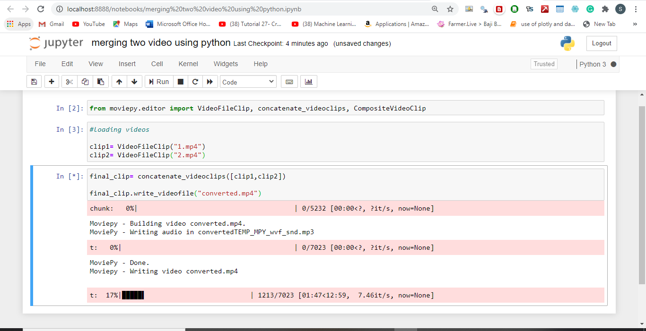Interrupt the running kernel
646x331 pixels.
click(180, 81)
